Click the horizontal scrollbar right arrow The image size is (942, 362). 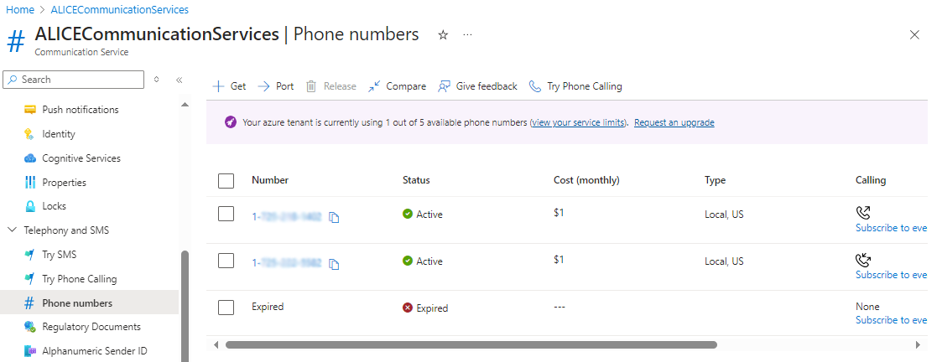click(x=918, y=345)
